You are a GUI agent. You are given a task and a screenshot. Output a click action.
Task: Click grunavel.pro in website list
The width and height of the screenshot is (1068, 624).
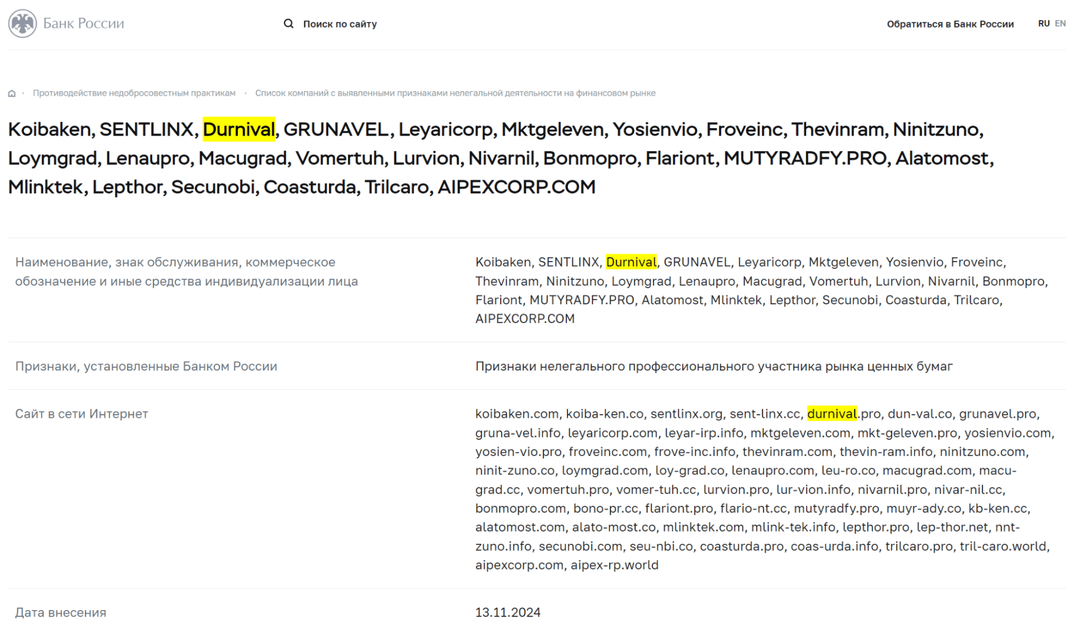[997, 414]
